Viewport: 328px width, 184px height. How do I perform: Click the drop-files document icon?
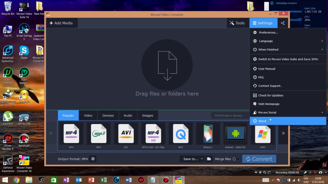click(x=167, y=66)
